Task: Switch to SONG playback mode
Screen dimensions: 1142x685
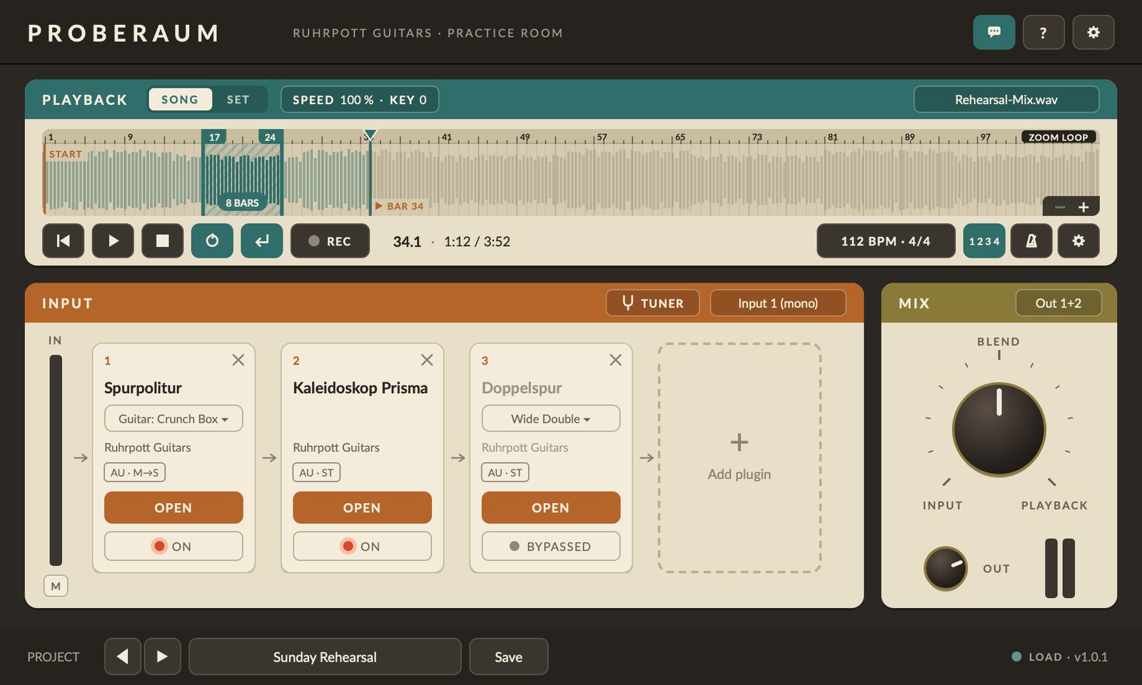Action: [x=180, y=99]
